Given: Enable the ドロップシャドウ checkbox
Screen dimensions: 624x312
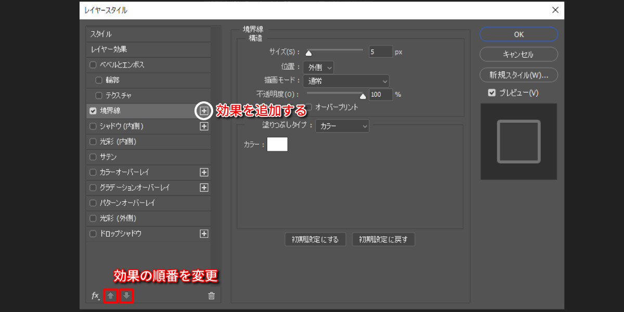Looking at the screenshot, I should (x=93, y=233).
